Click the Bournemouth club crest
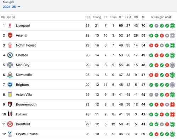Screen dimensions: 177x139 pos(10,104)
